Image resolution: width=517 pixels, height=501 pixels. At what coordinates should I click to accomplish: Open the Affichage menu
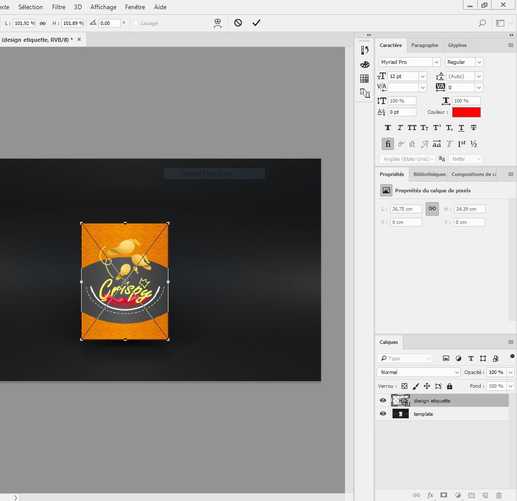pos(103,7)
